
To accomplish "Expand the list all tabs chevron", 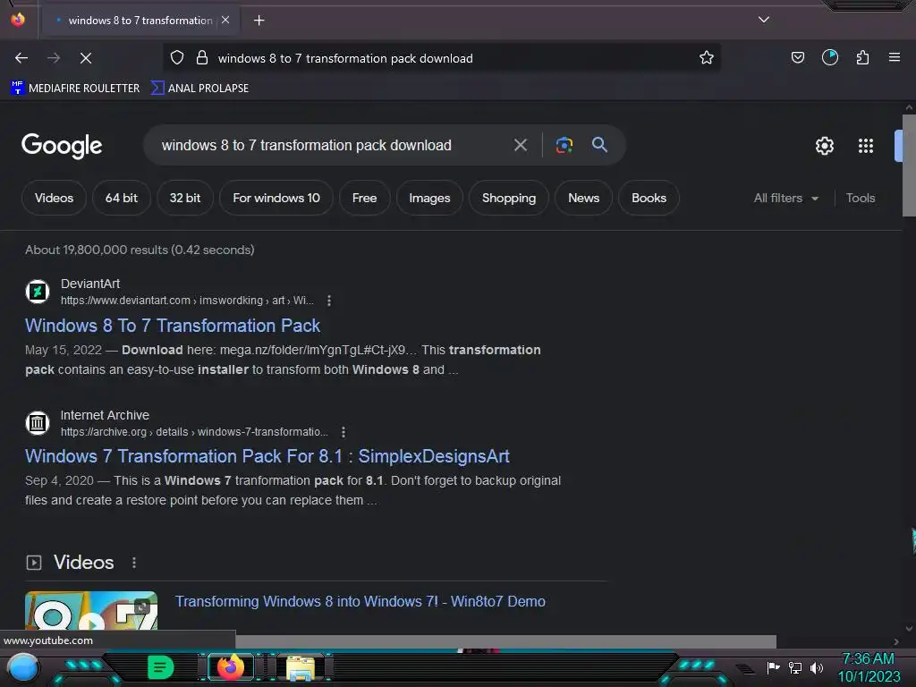I will coord(764,20).
